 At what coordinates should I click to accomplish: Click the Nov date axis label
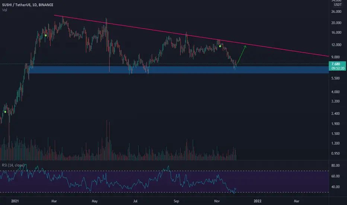[x=217, y=201]
